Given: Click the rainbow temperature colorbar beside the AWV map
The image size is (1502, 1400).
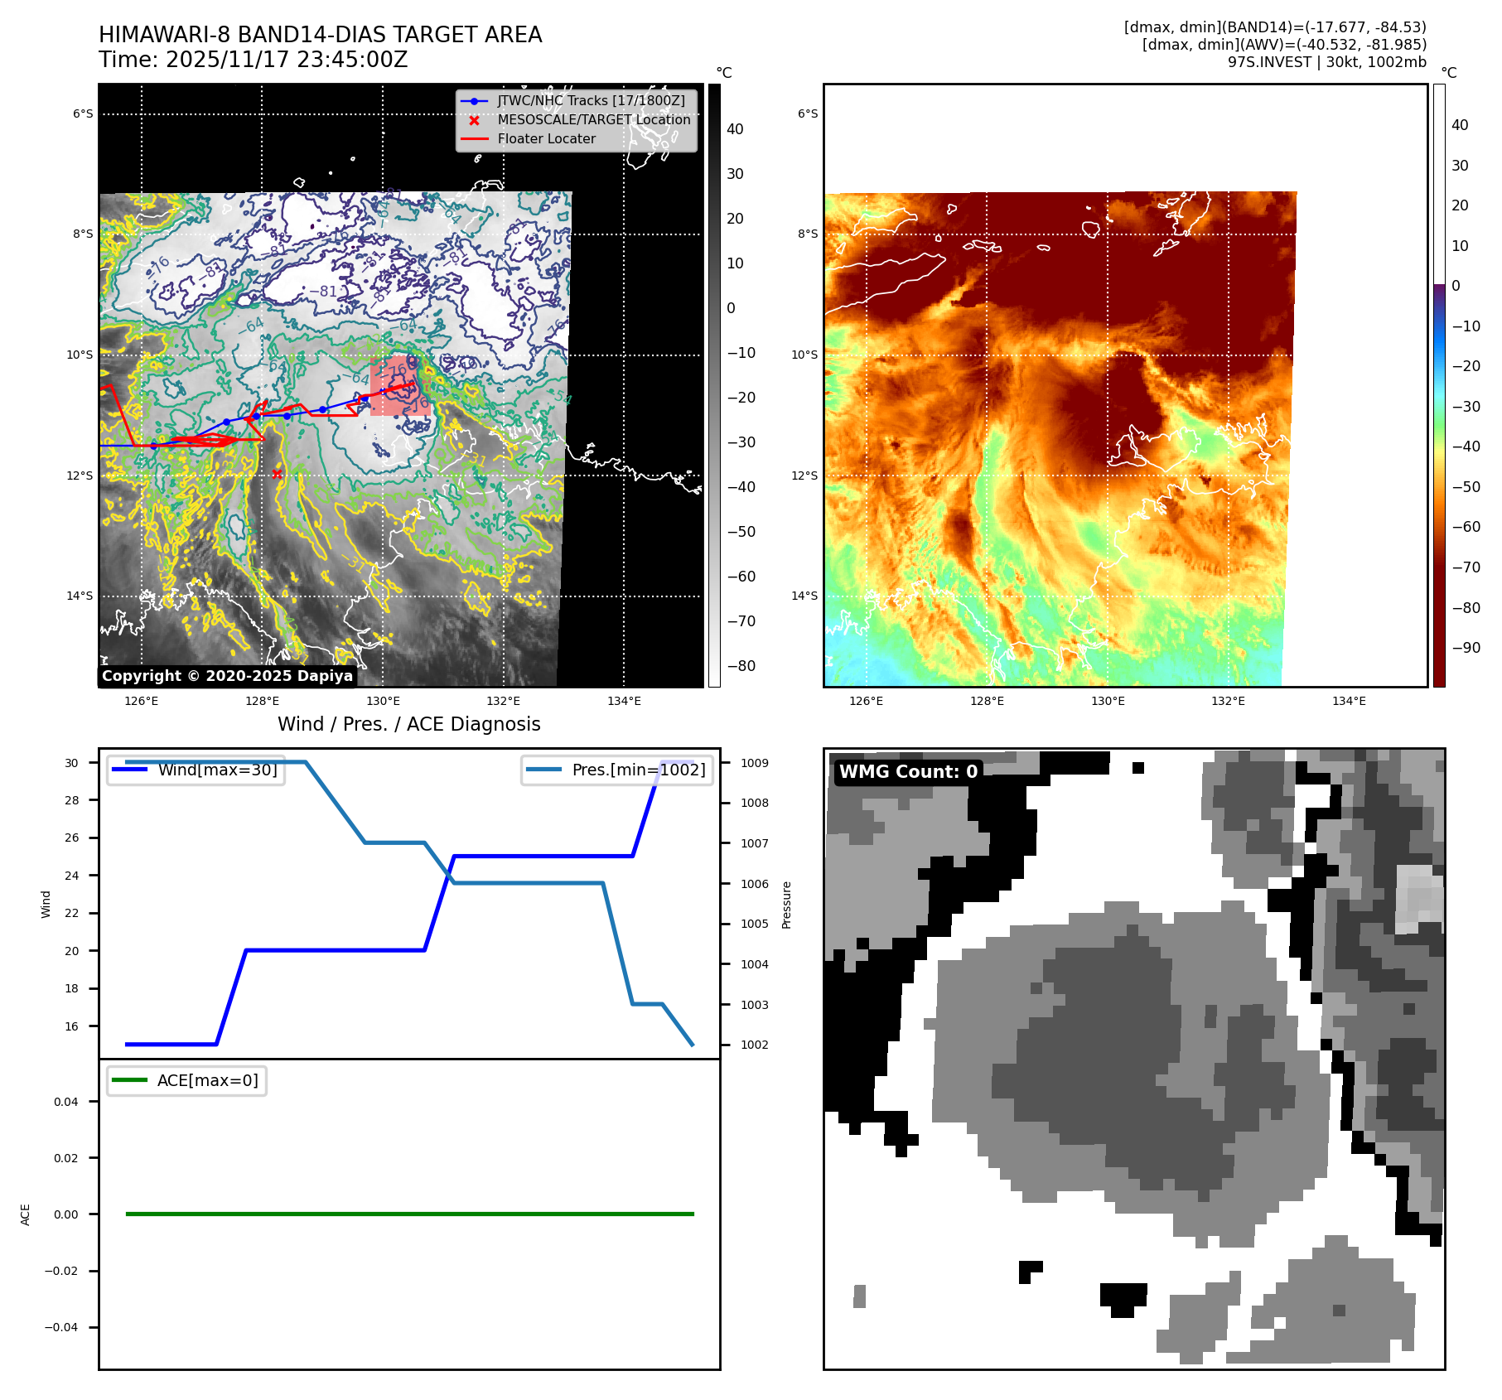Looking at the screenshot, I should (1439, 385).
